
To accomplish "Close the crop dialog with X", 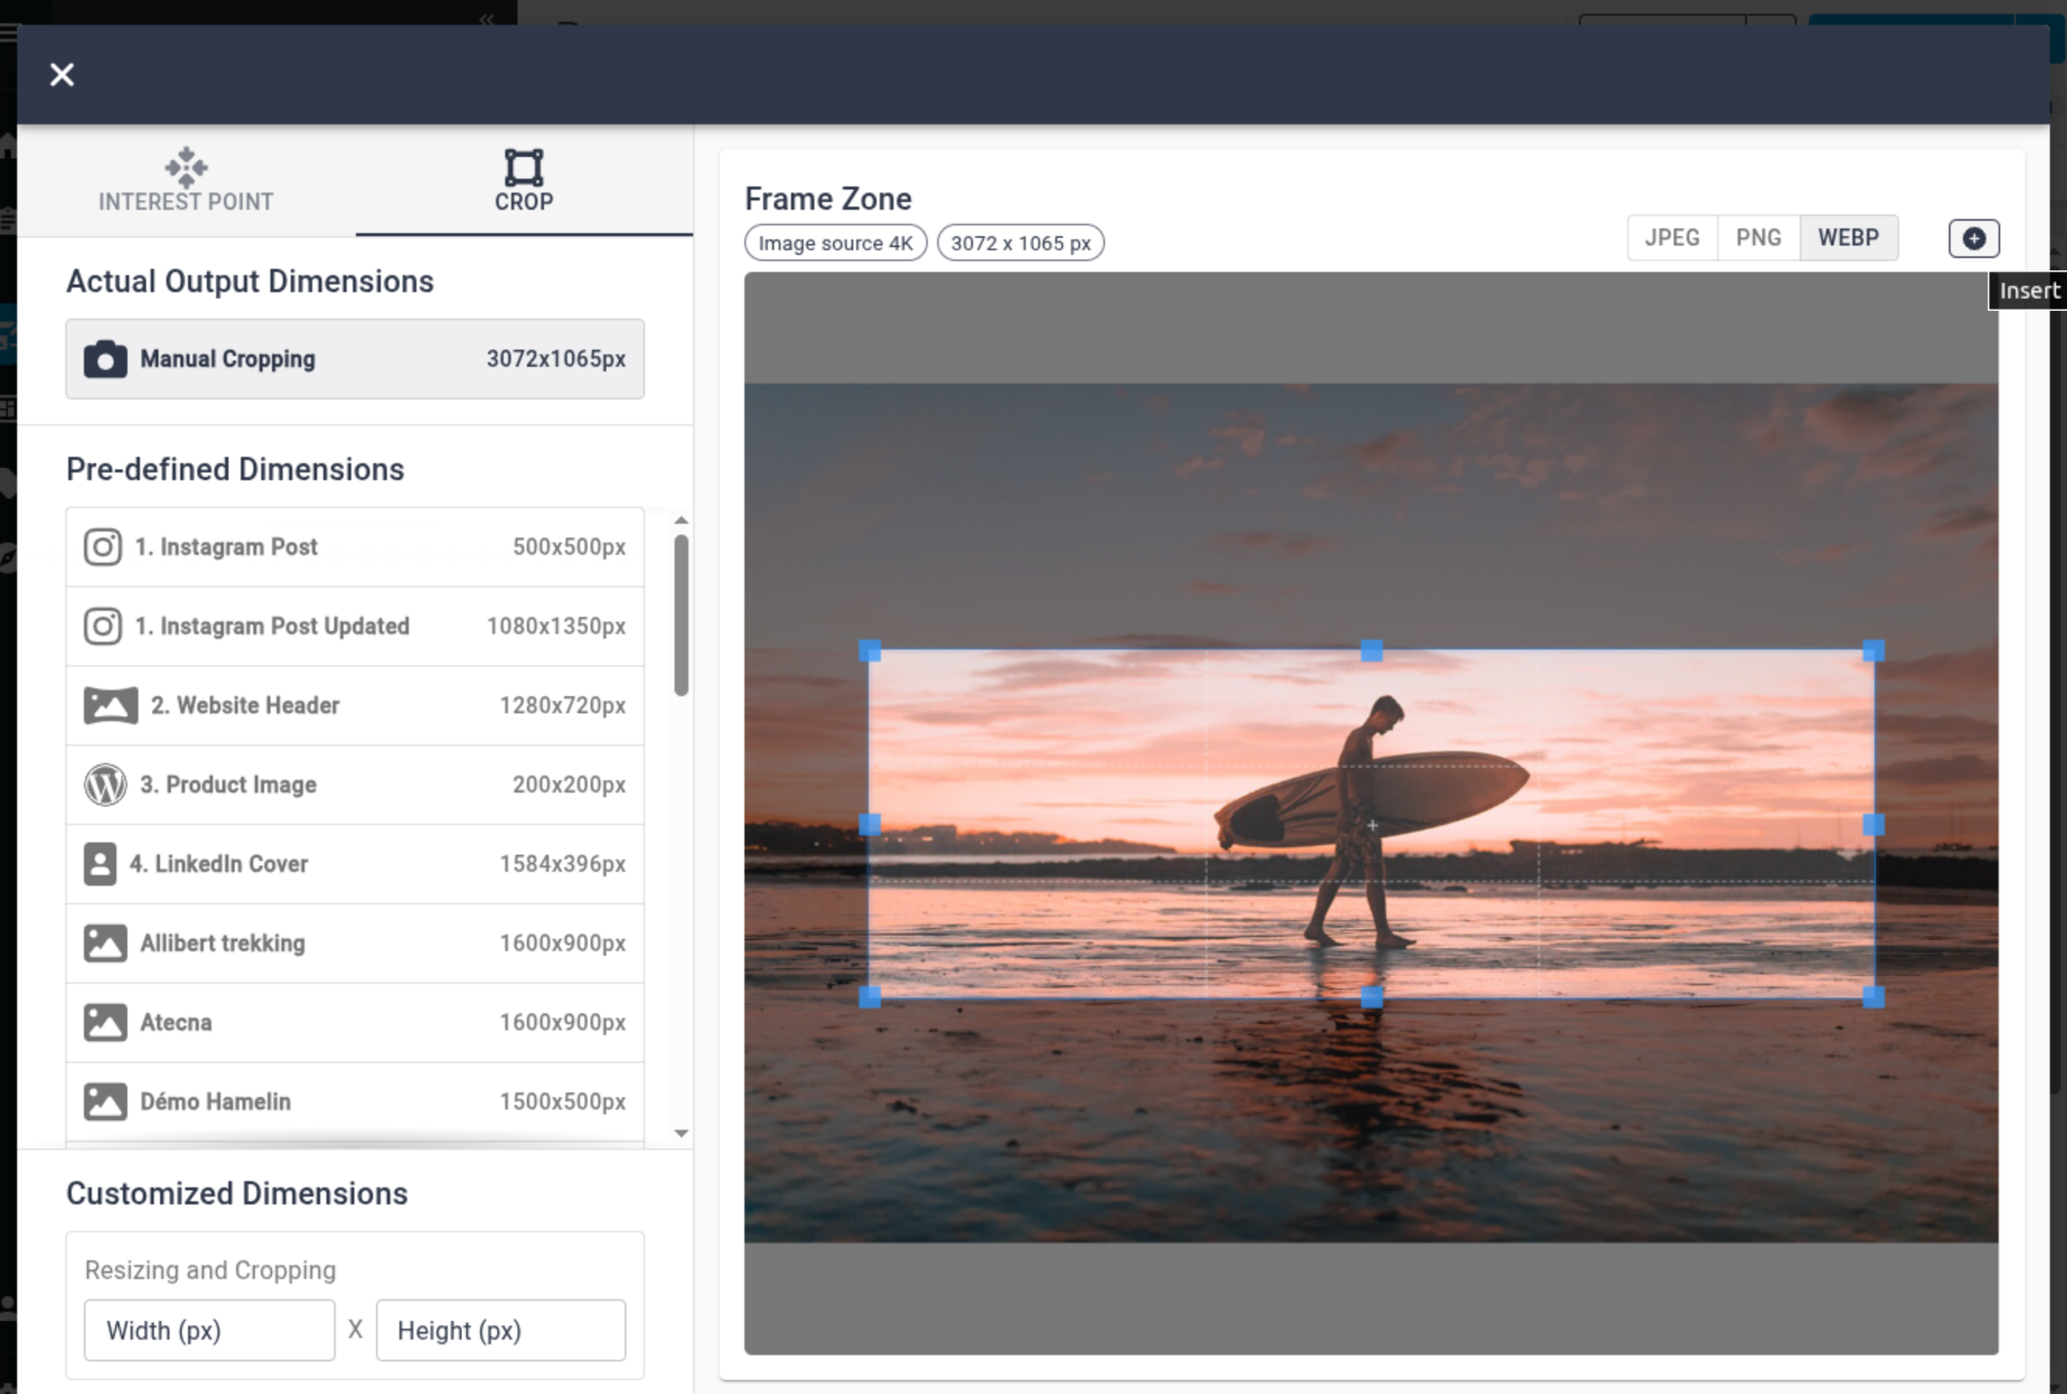I will click(x=62, y=75).
